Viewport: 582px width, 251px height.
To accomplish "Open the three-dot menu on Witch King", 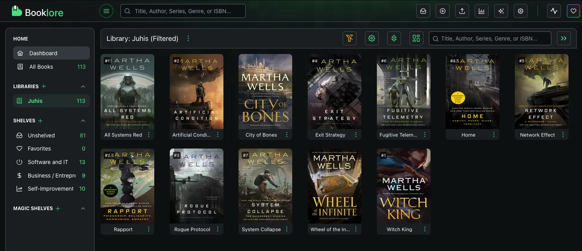I will click(425, 229).
